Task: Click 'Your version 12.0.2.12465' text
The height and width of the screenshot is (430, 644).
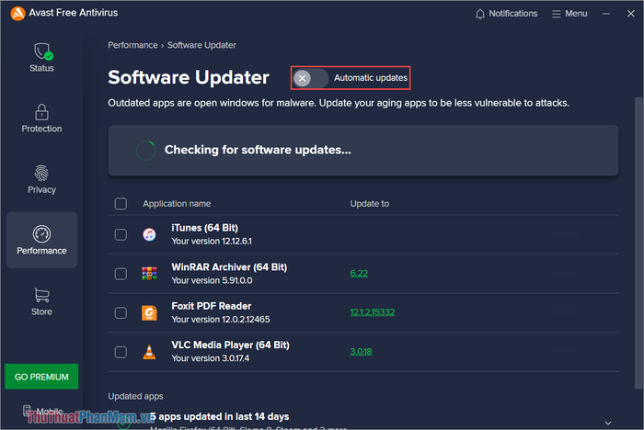Action: pyautogui.click(x=221, y=320)
